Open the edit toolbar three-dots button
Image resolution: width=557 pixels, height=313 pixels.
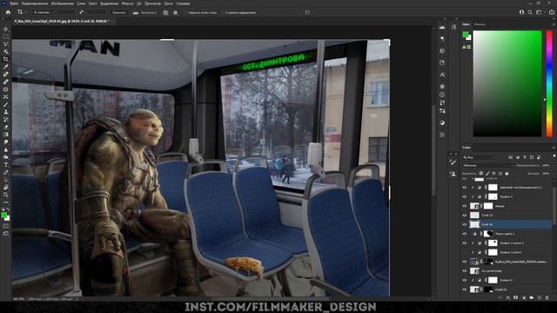pos(6,203)
